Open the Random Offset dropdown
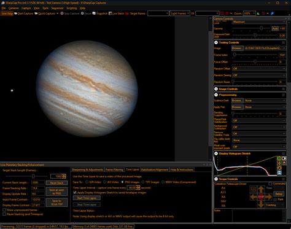The height and width of the screenshot is (229, 291). coord(259,69)
